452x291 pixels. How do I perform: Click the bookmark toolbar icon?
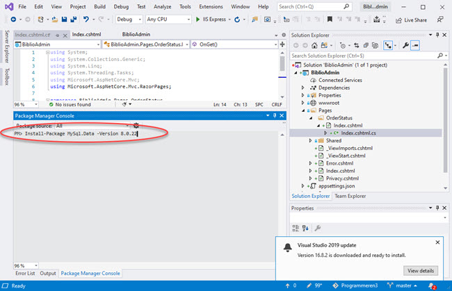[330, 19]
